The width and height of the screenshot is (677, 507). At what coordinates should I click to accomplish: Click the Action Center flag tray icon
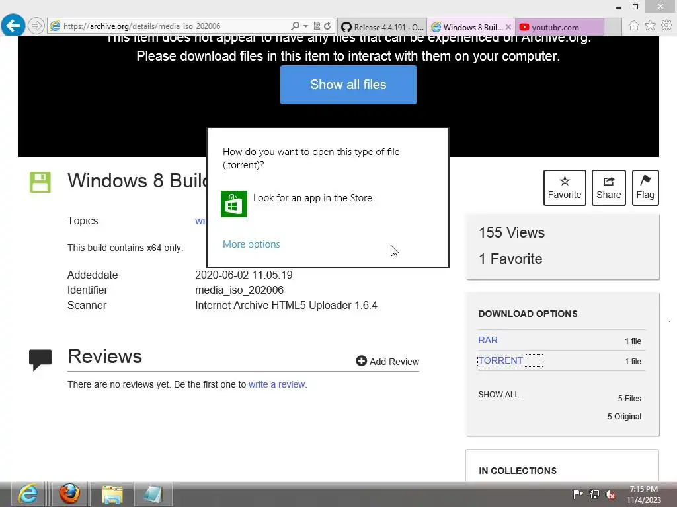point(578,494)
